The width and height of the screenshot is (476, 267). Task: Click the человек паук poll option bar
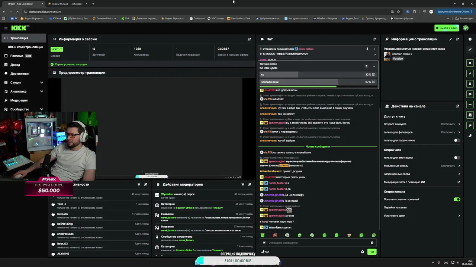(x=318, y=82)
